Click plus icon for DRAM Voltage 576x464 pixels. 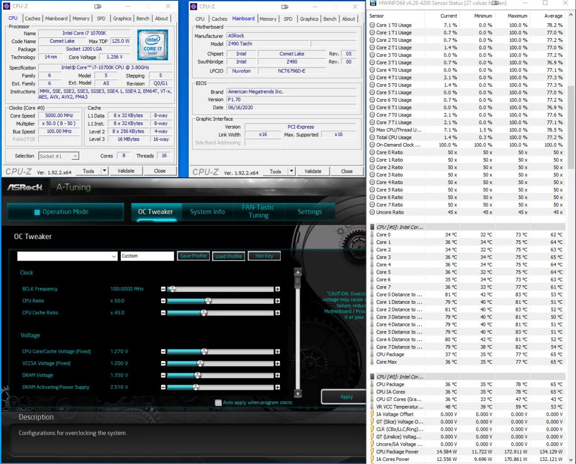278,375
